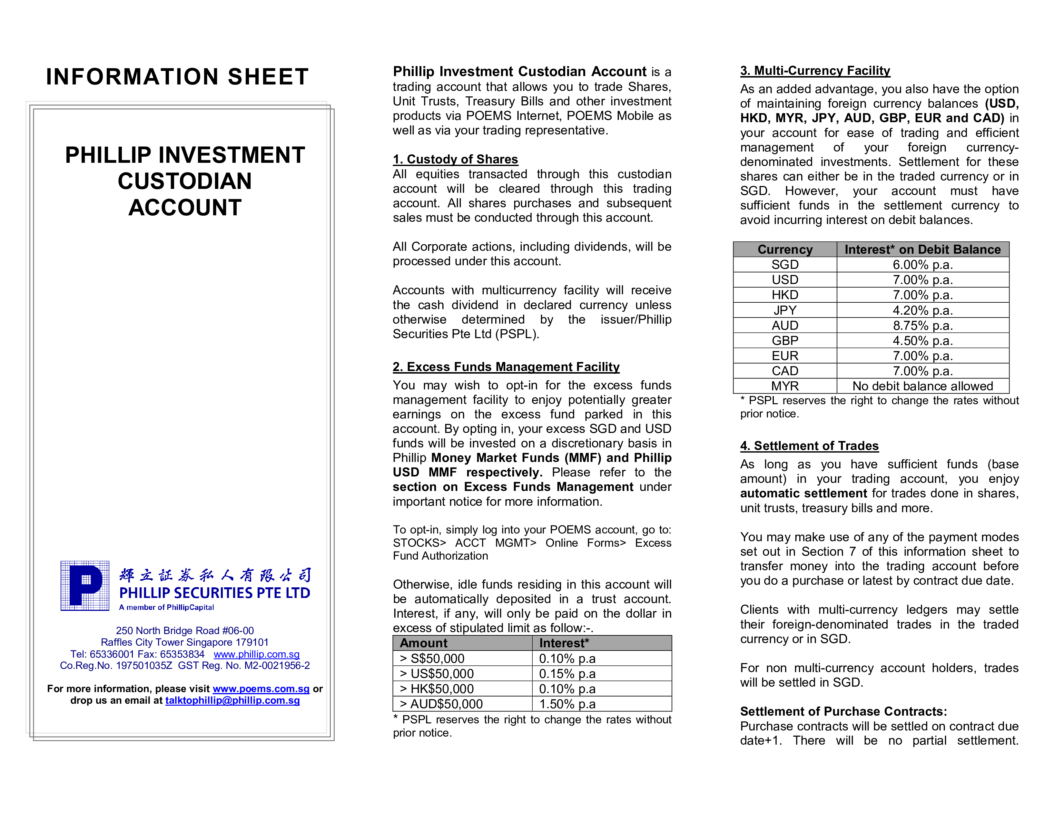Open the www.phillip.com.sg link
Image resolution: width=1064 pixels, height=822 pixels.
click(256, 654)
